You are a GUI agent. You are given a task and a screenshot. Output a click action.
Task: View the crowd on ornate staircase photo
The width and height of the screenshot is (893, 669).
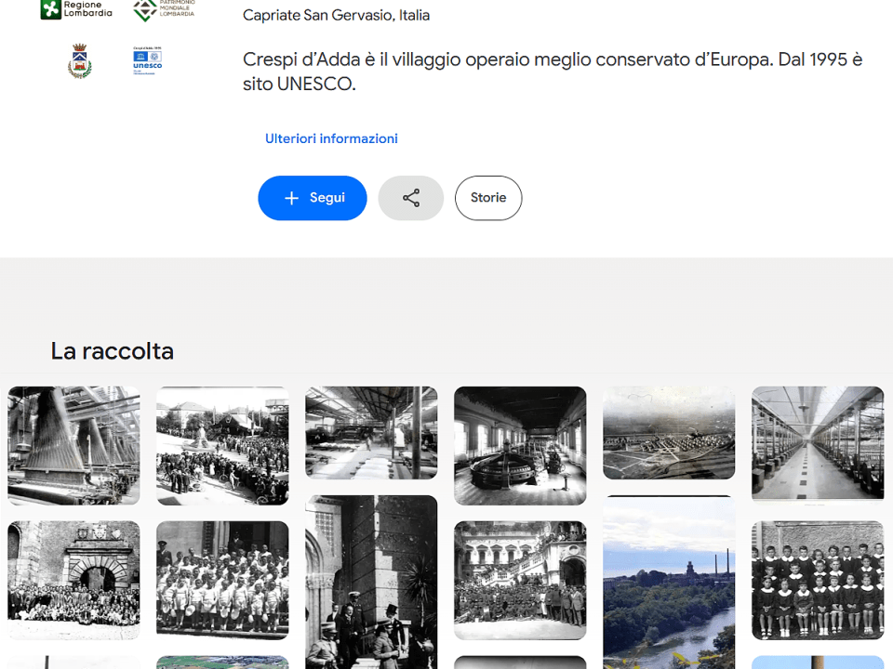tap(520, 580)
